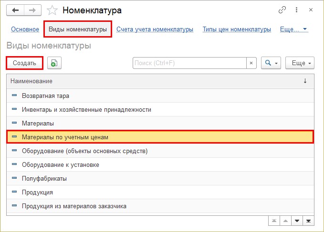Expand the Еще button beside search
Viewport: 324px width, 232px height.
(x=300, y=63)
